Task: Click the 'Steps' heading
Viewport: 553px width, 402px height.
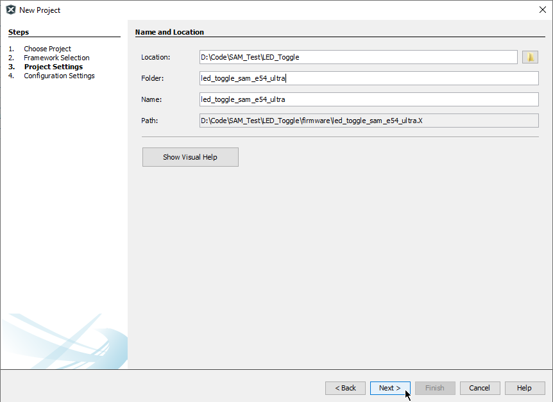Action: pyautogui.click(x=19, y=32)
